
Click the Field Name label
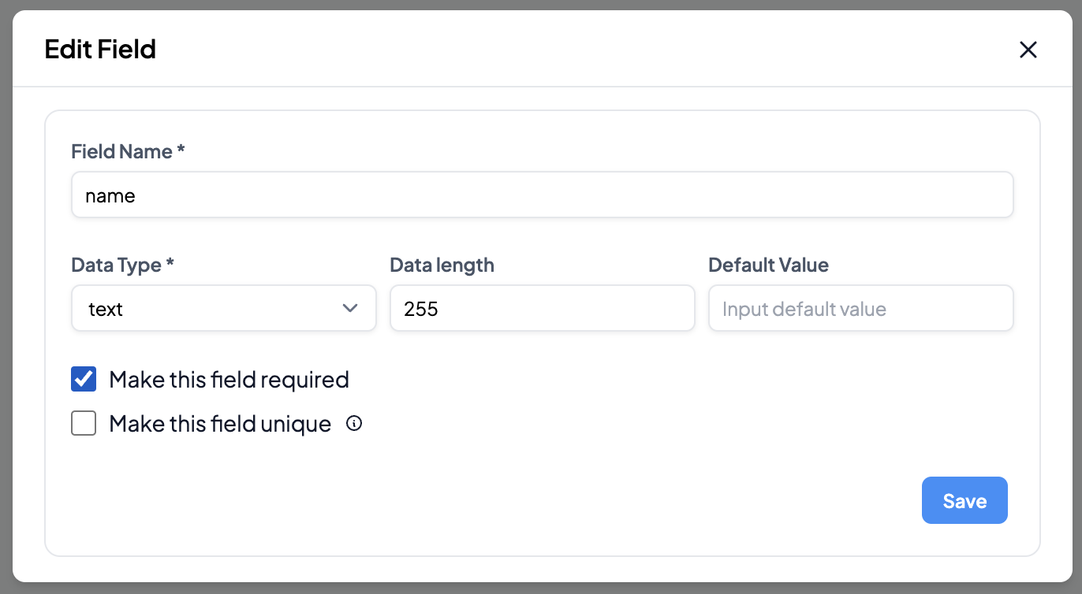tap(128, 151)
